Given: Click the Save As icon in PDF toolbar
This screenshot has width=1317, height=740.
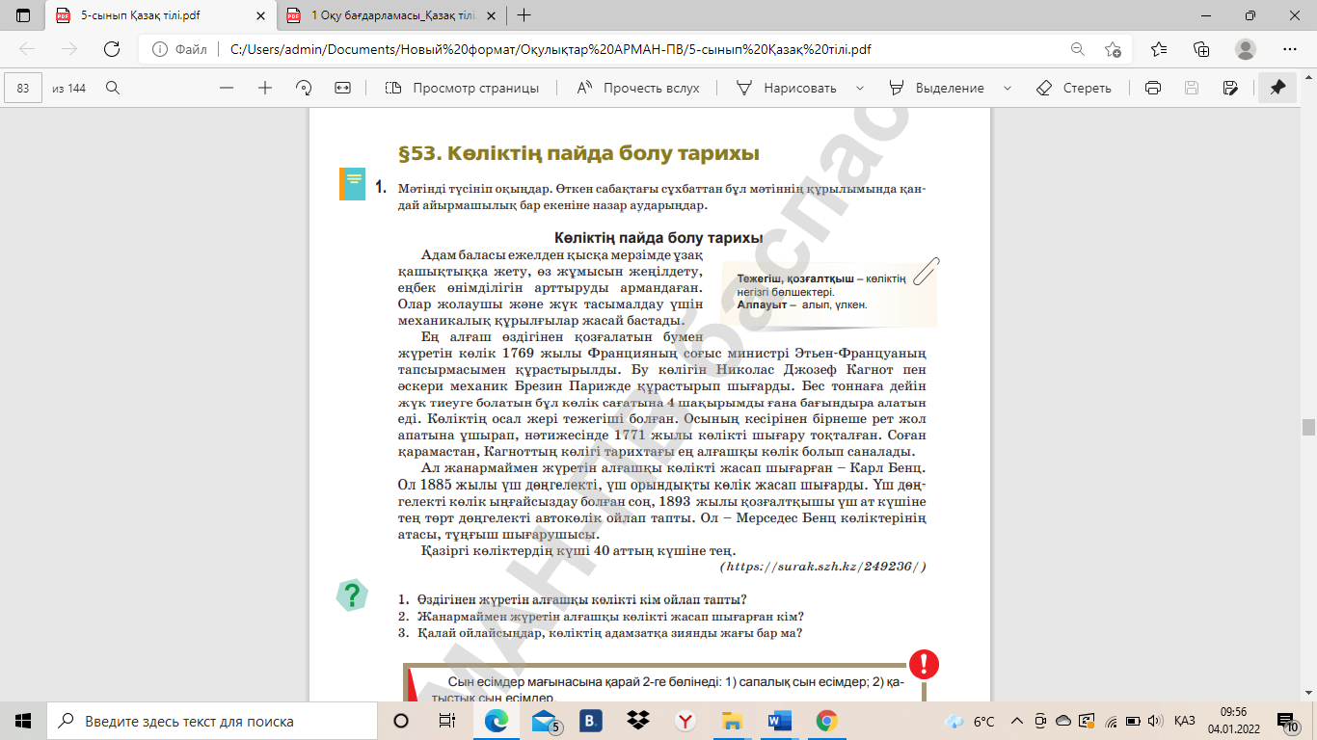Looking at the screenshot, I should click(x=1229, y=88).
